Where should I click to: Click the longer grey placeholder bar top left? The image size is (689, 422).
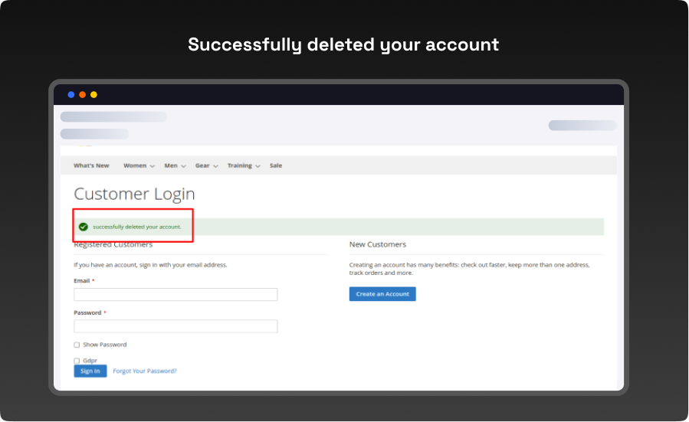113,117
